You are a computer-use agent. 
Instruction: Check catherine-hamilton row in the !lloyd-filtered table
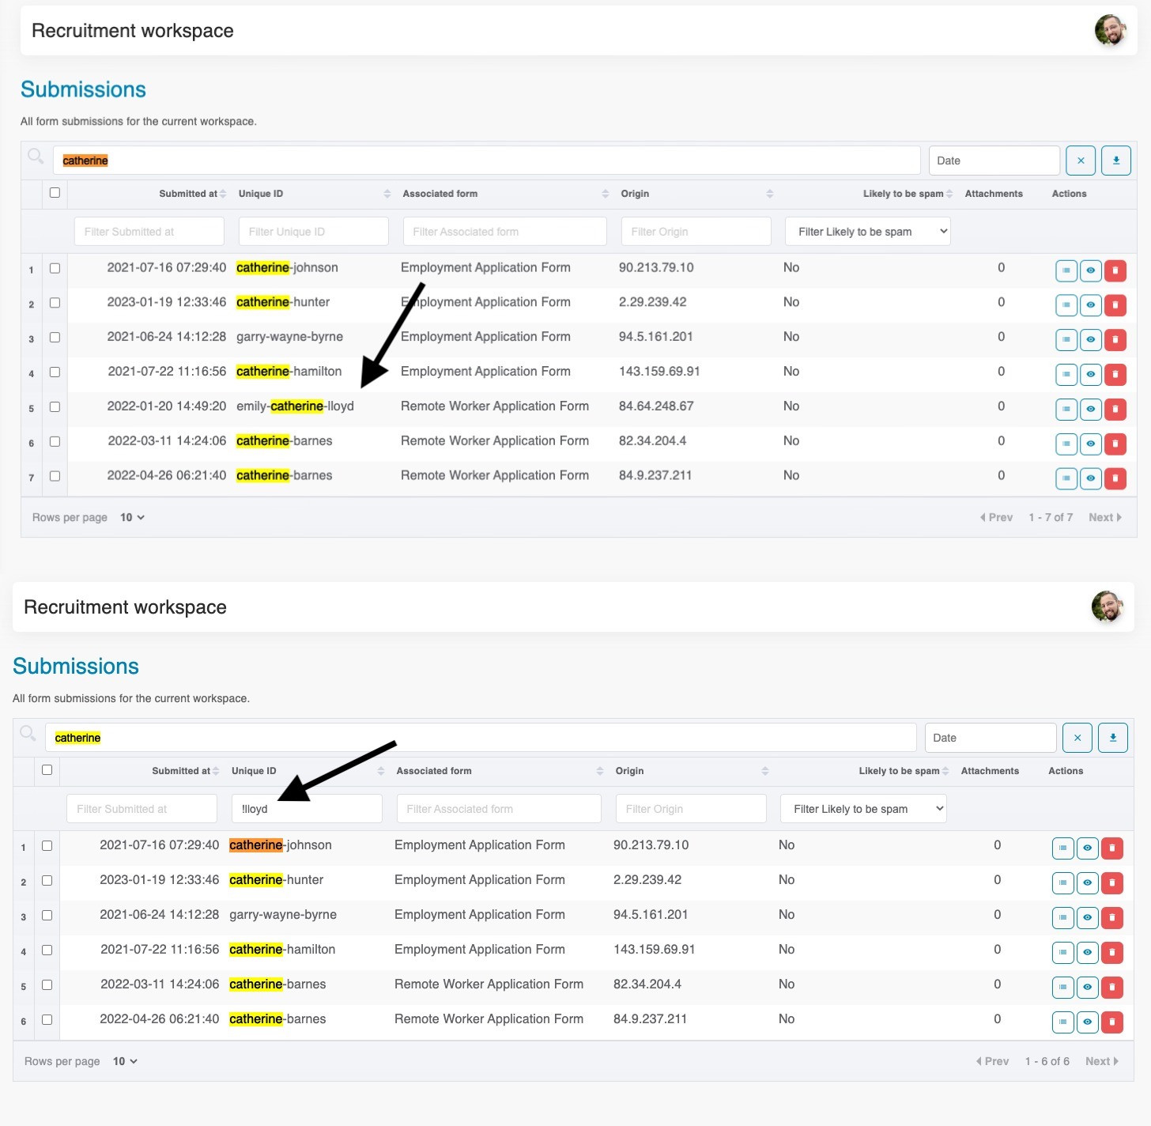(47, 950)
